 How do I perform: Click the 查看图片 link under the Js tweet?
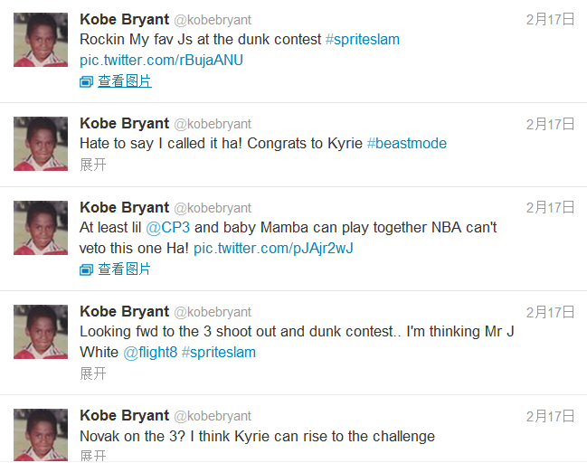(x=125, y=81)
